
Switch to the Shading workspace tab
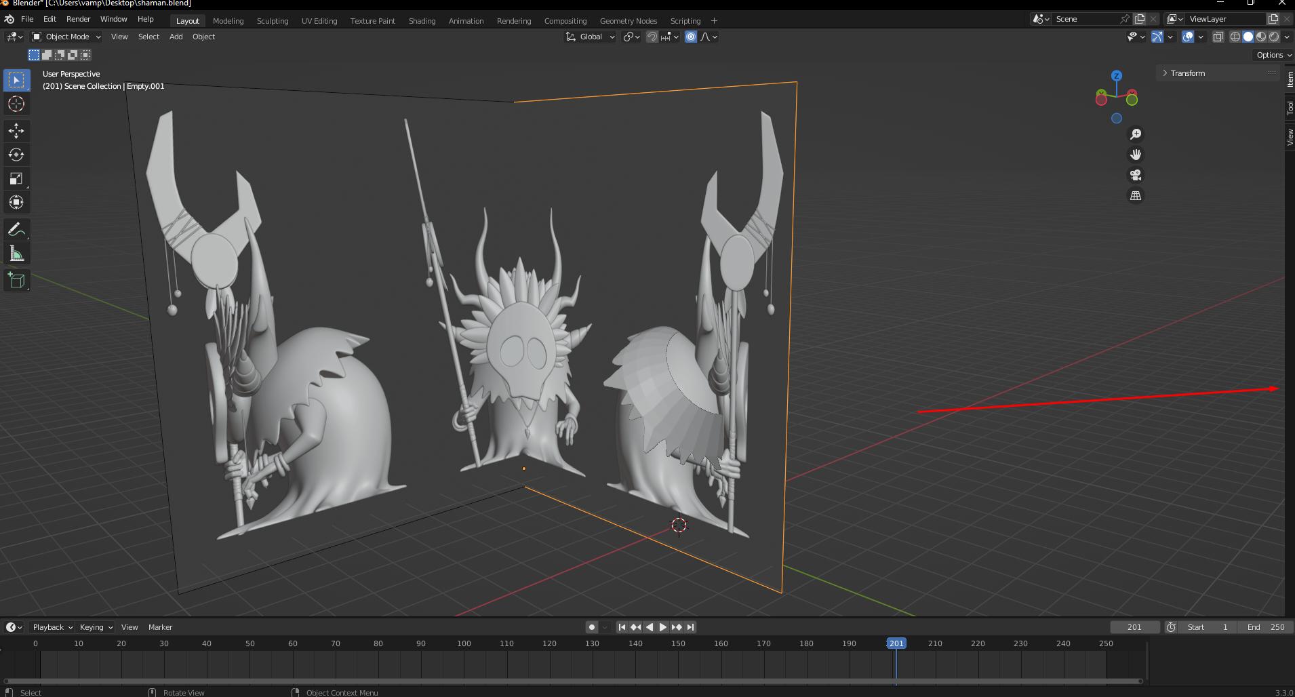coord(422,20)
